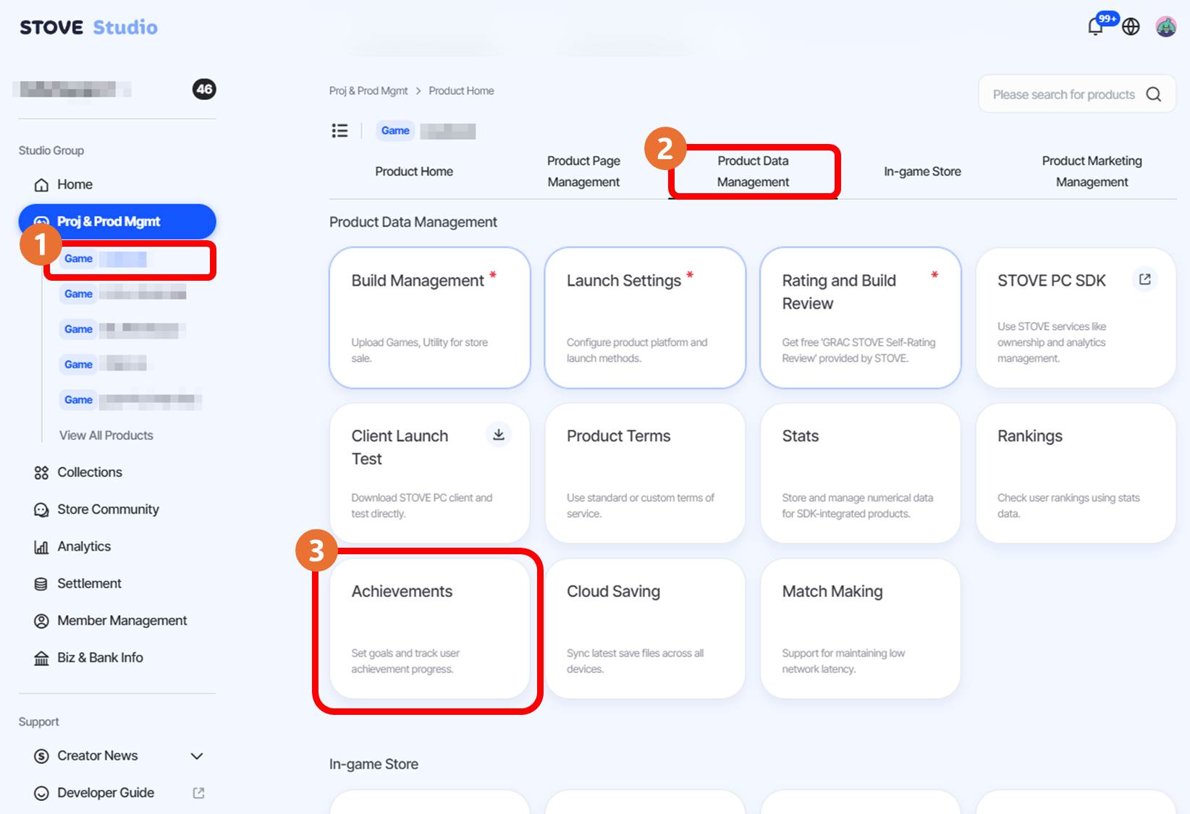Open the Client Launch Test card
1190x814 pixels.
(430, 473)
